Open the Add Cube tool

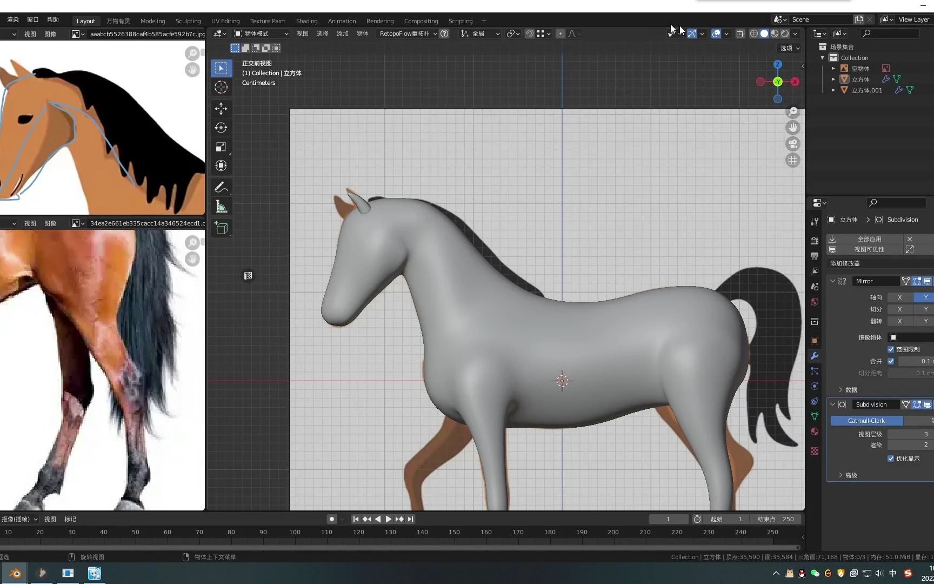[221, 228]
